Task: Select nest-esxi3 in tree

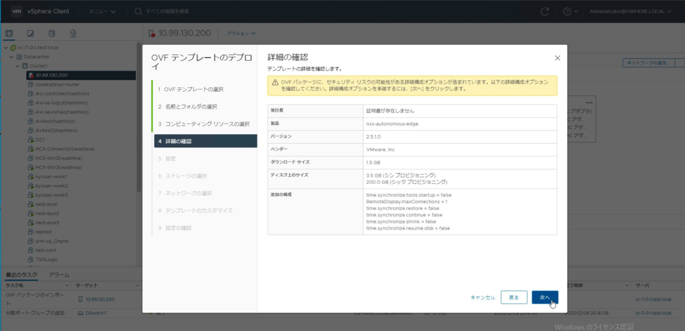Action: (x=47, y=223)
